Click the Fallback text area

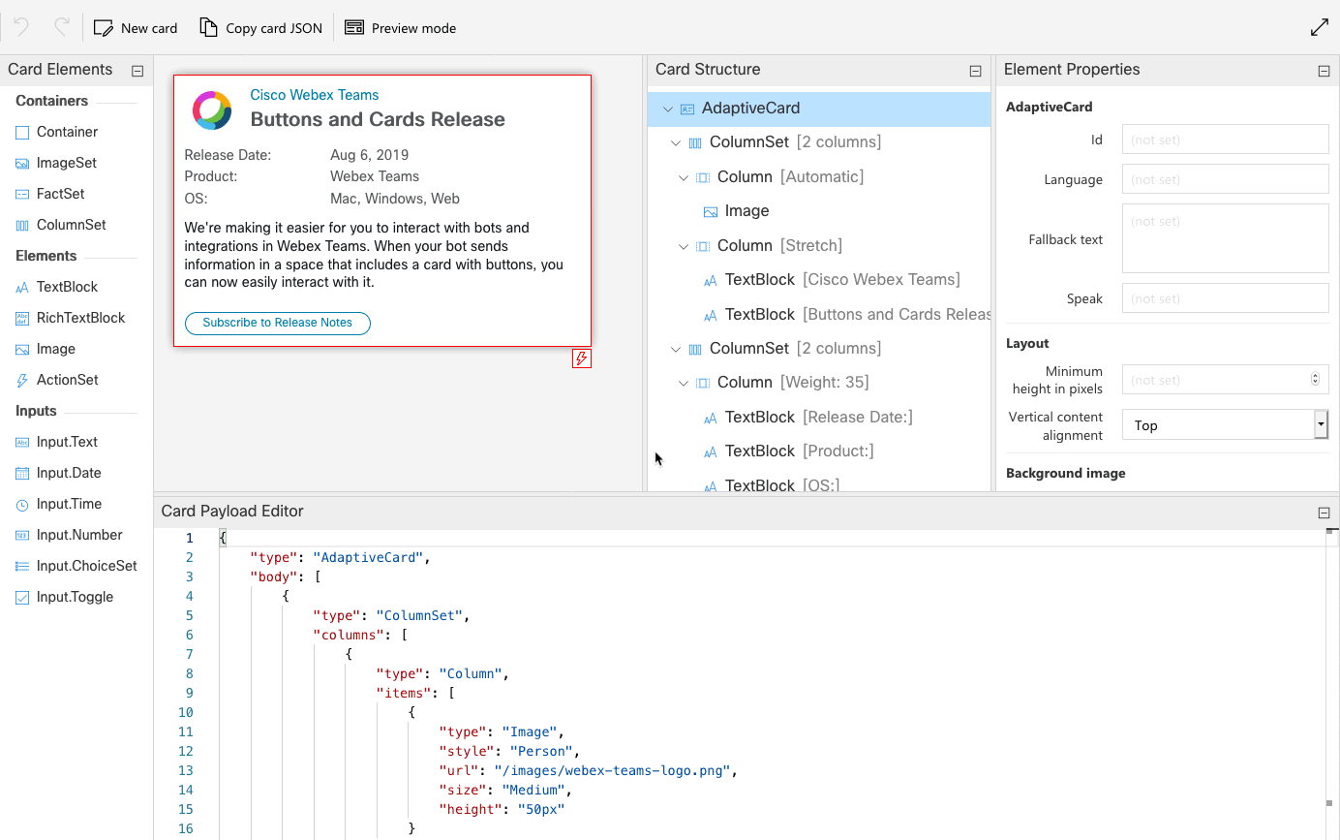tap(1225, 238)
